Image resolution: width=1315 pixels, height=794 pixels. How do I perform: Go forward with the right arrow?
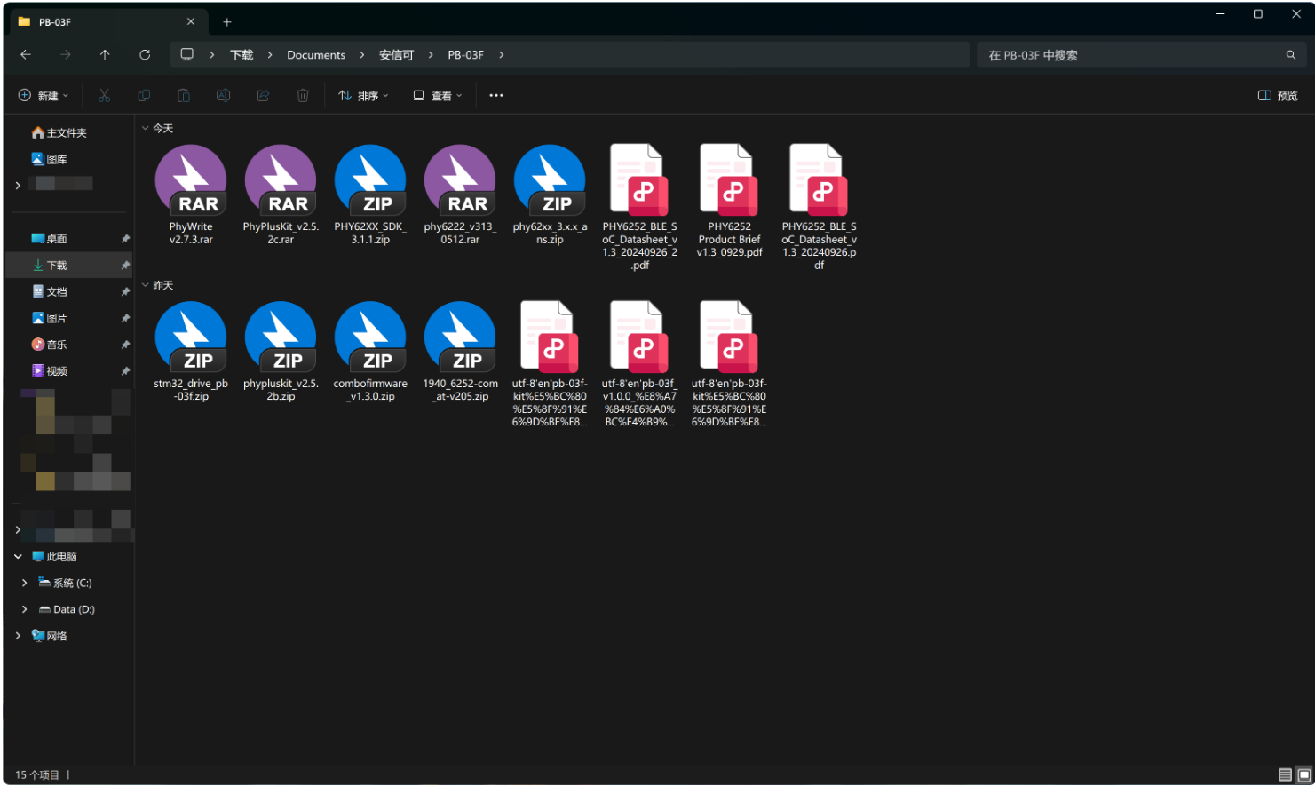pos(66,55)
